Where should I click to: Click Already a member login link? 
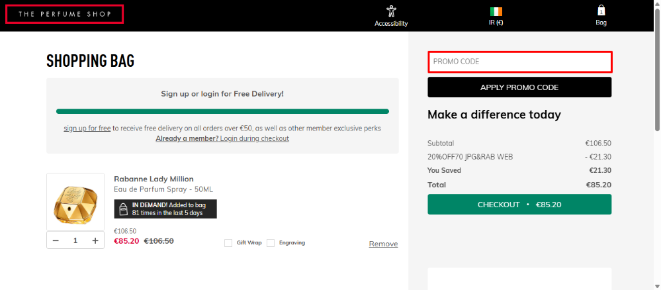tap(222, 138)
